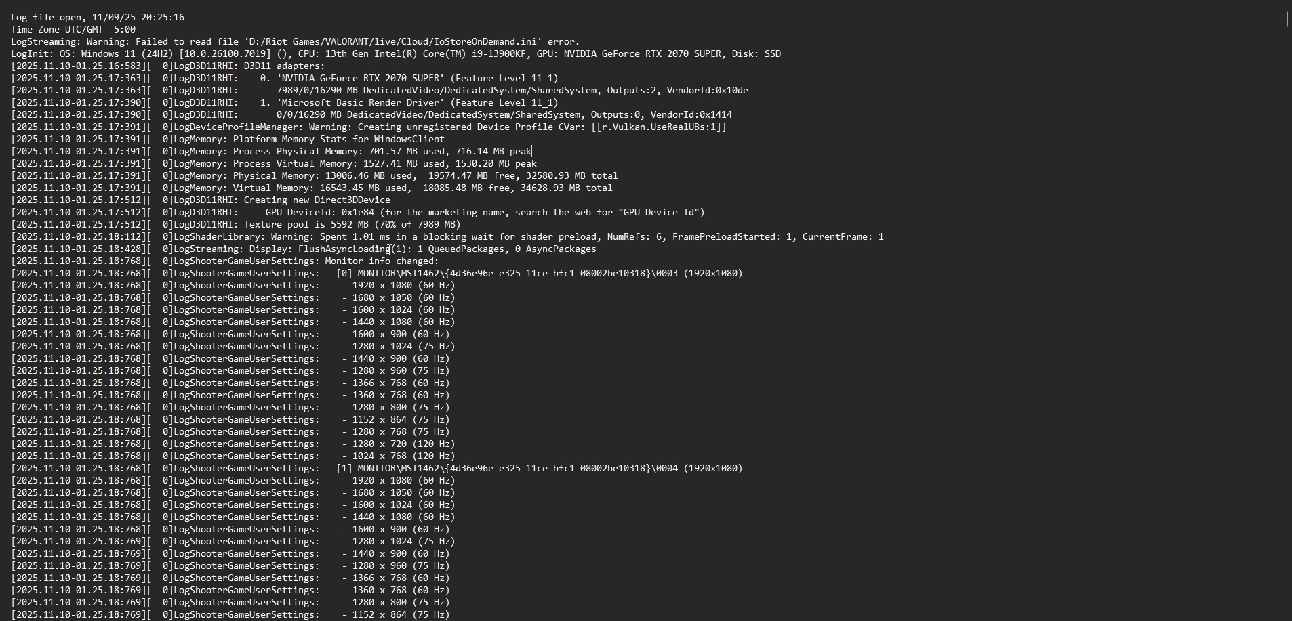Click the GPU DeviceId 0x1e84 line

coord(358,212)
